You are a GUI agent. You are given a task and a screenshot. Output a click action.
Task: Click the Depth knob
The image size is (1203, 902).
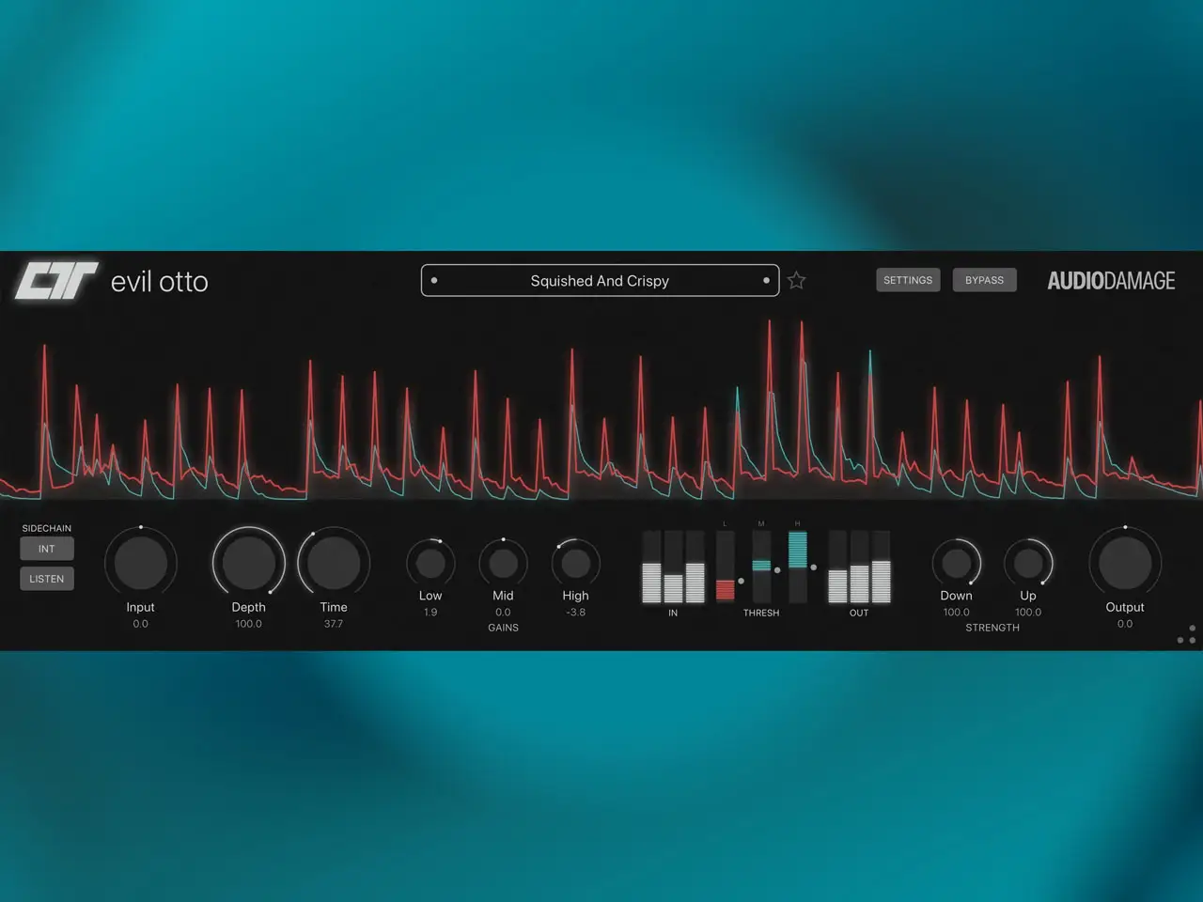pos(249,562)
